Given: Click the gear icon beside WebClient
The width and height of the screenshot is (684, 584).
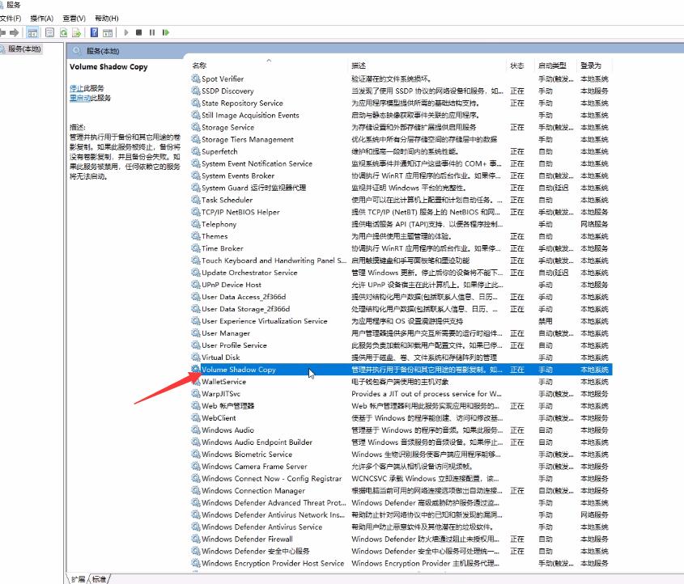Looking at the screenshot, I should 196,417.
